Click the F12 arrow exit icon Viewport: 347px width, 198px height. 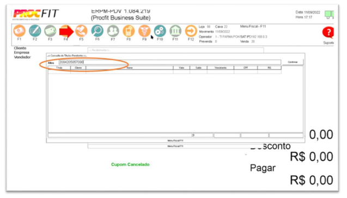[x=191, y=31]
